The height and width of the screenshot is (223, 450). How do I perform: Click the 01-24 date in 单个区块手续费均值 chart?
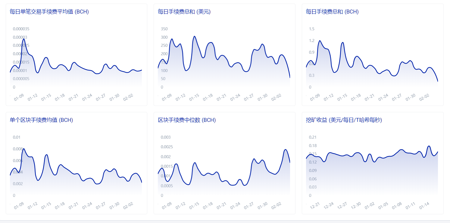pyautogui.click(x=87, y=206)
